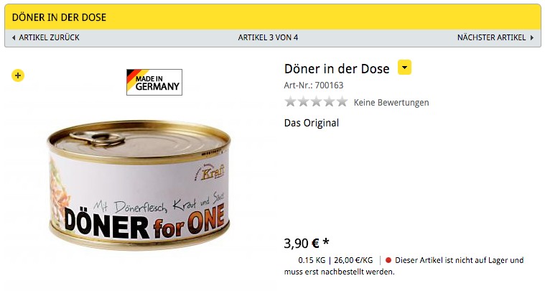The width and height of the screenshot is (545, 291).
Task: Click the Keine Bewertungen text
Action: click(x=391, y=103)
